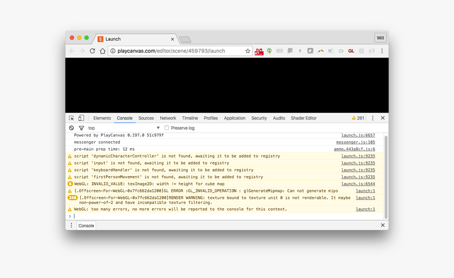Screen dimensions: 454x278
Task: Switch to the Network tab
Action: [x=168, y=118]
